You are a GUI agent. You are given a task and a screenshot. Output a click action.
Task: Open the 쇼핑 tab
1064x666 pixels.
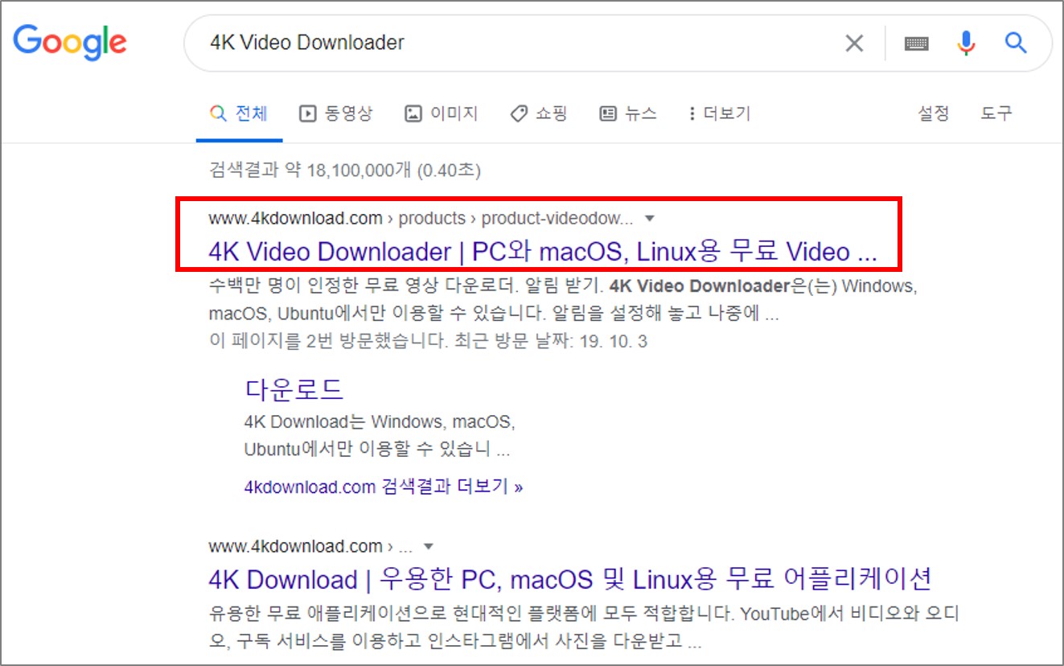(539, 113)
